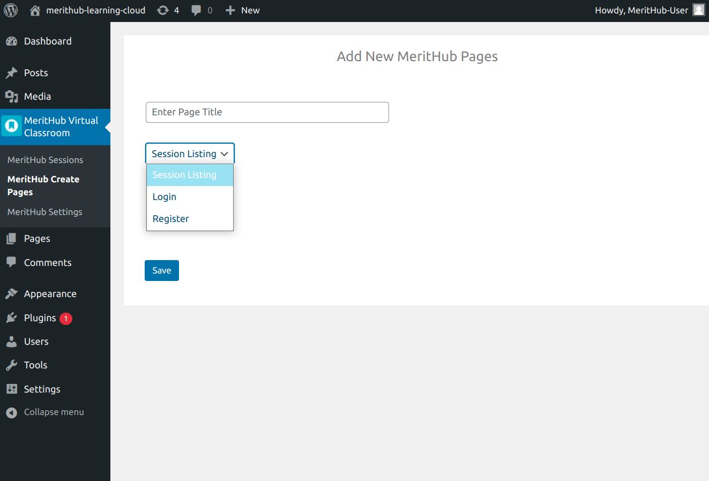This screenshot has height=481, width=709.
Task: Click the Media library icon
Action: [11, 97]
